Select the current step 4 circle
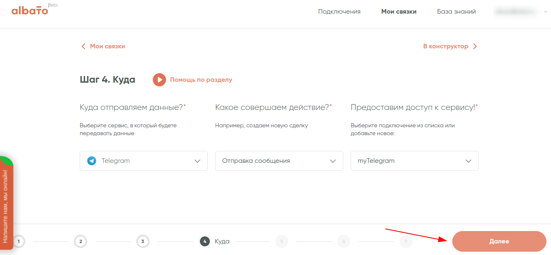Image resolution: width=551 pixels, height=255 pixels. (x=205, y=241)
